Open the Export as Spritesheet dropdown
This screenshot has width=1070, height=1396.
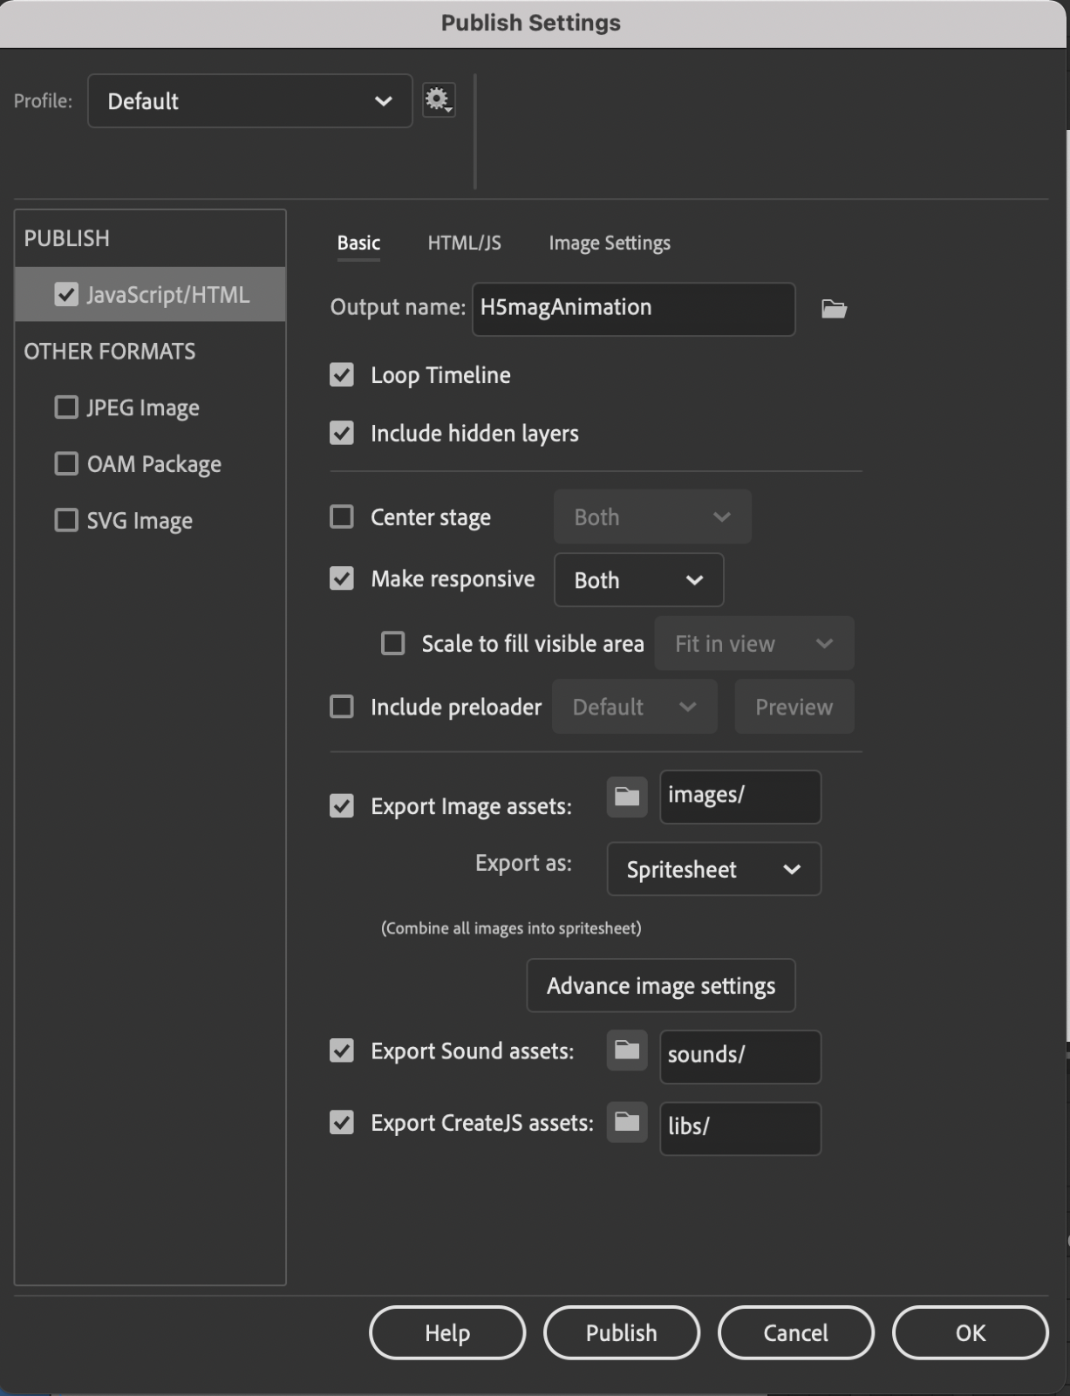point(713,869)
